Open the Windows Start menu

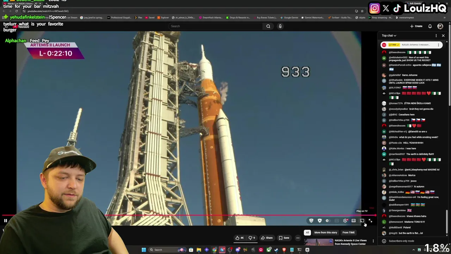coord(144,250)
